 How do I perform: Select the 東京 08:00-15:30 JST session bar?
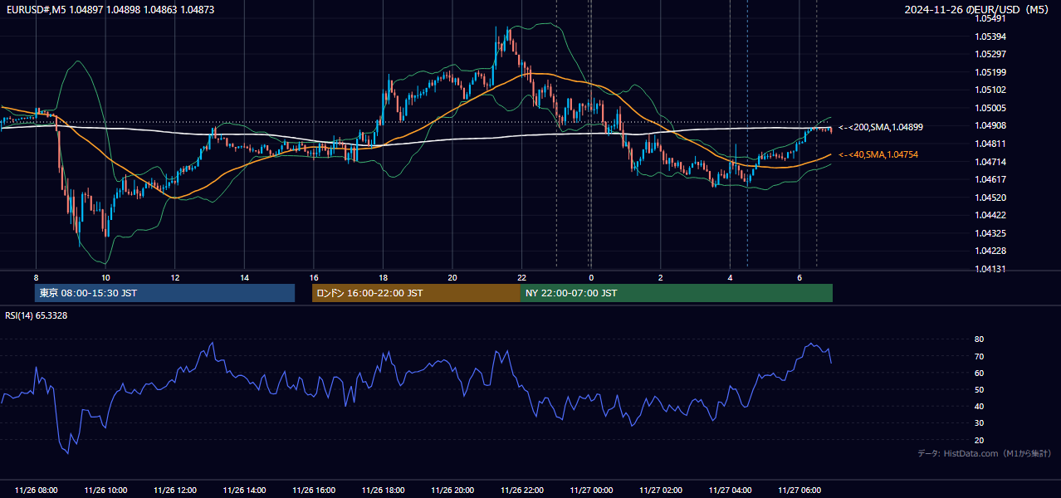click(164, 293)
